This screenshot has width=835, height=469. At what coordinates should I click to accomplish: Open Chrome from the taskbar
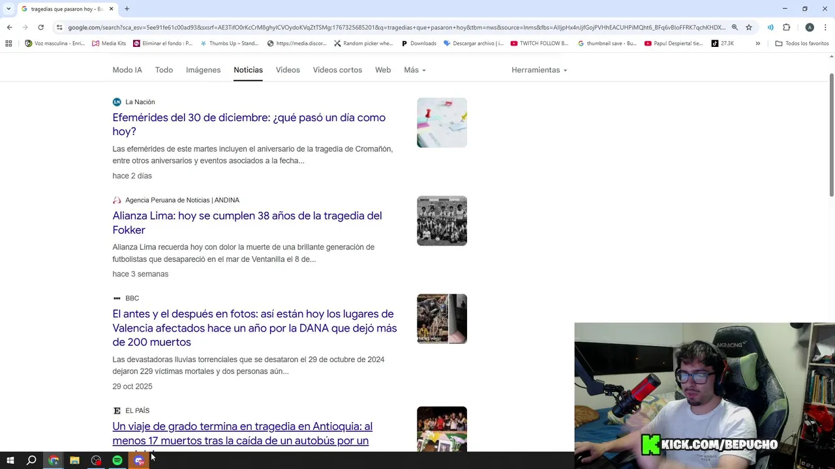[x=53, y=461]
